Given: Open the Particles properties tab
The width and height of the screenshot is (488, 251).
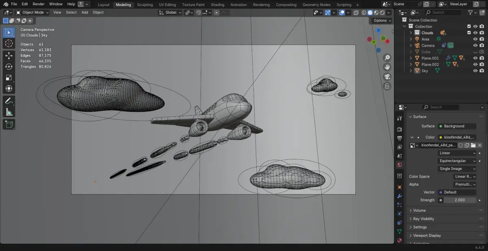Looking at the screenshot, I should coord(399,205).
